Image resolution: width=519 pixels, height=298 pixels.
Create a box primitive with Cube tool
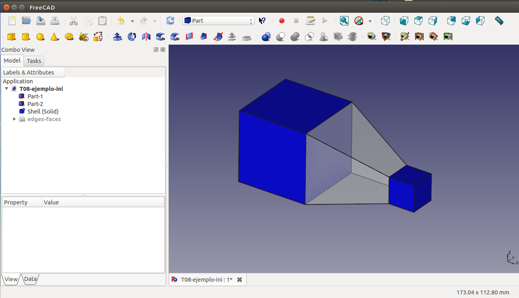tap(12, 37)
